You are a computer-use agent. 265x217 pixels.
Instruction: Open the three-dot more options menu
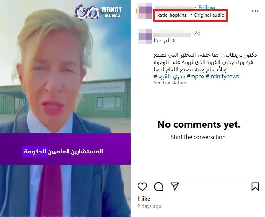255,11
